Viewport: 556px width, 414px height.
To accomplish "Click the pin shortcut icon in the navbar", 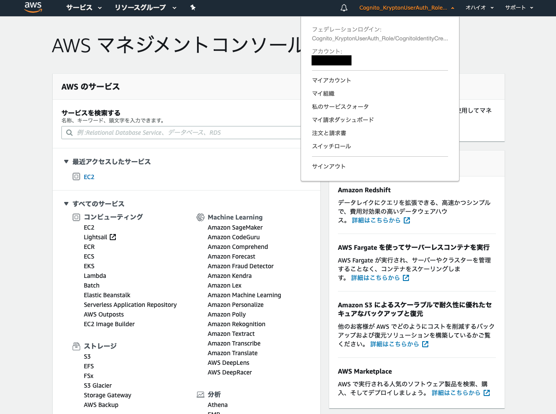I will (x=193, y=7).
